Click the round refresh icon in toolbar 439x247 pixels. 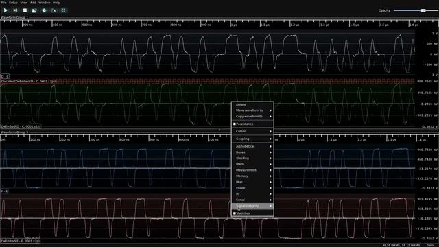point(44,10)
